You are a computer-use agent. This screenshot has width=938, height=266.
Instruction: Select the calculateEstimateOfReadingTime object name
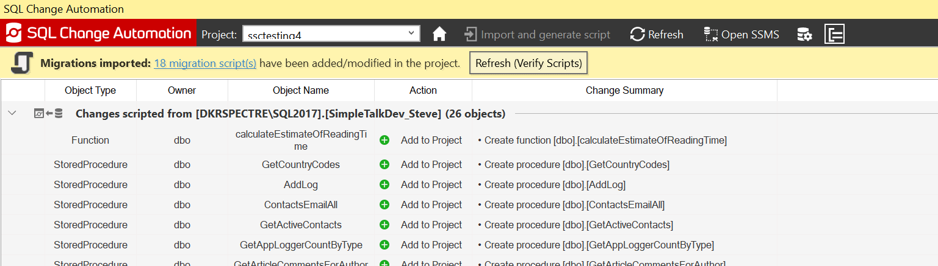301,140
